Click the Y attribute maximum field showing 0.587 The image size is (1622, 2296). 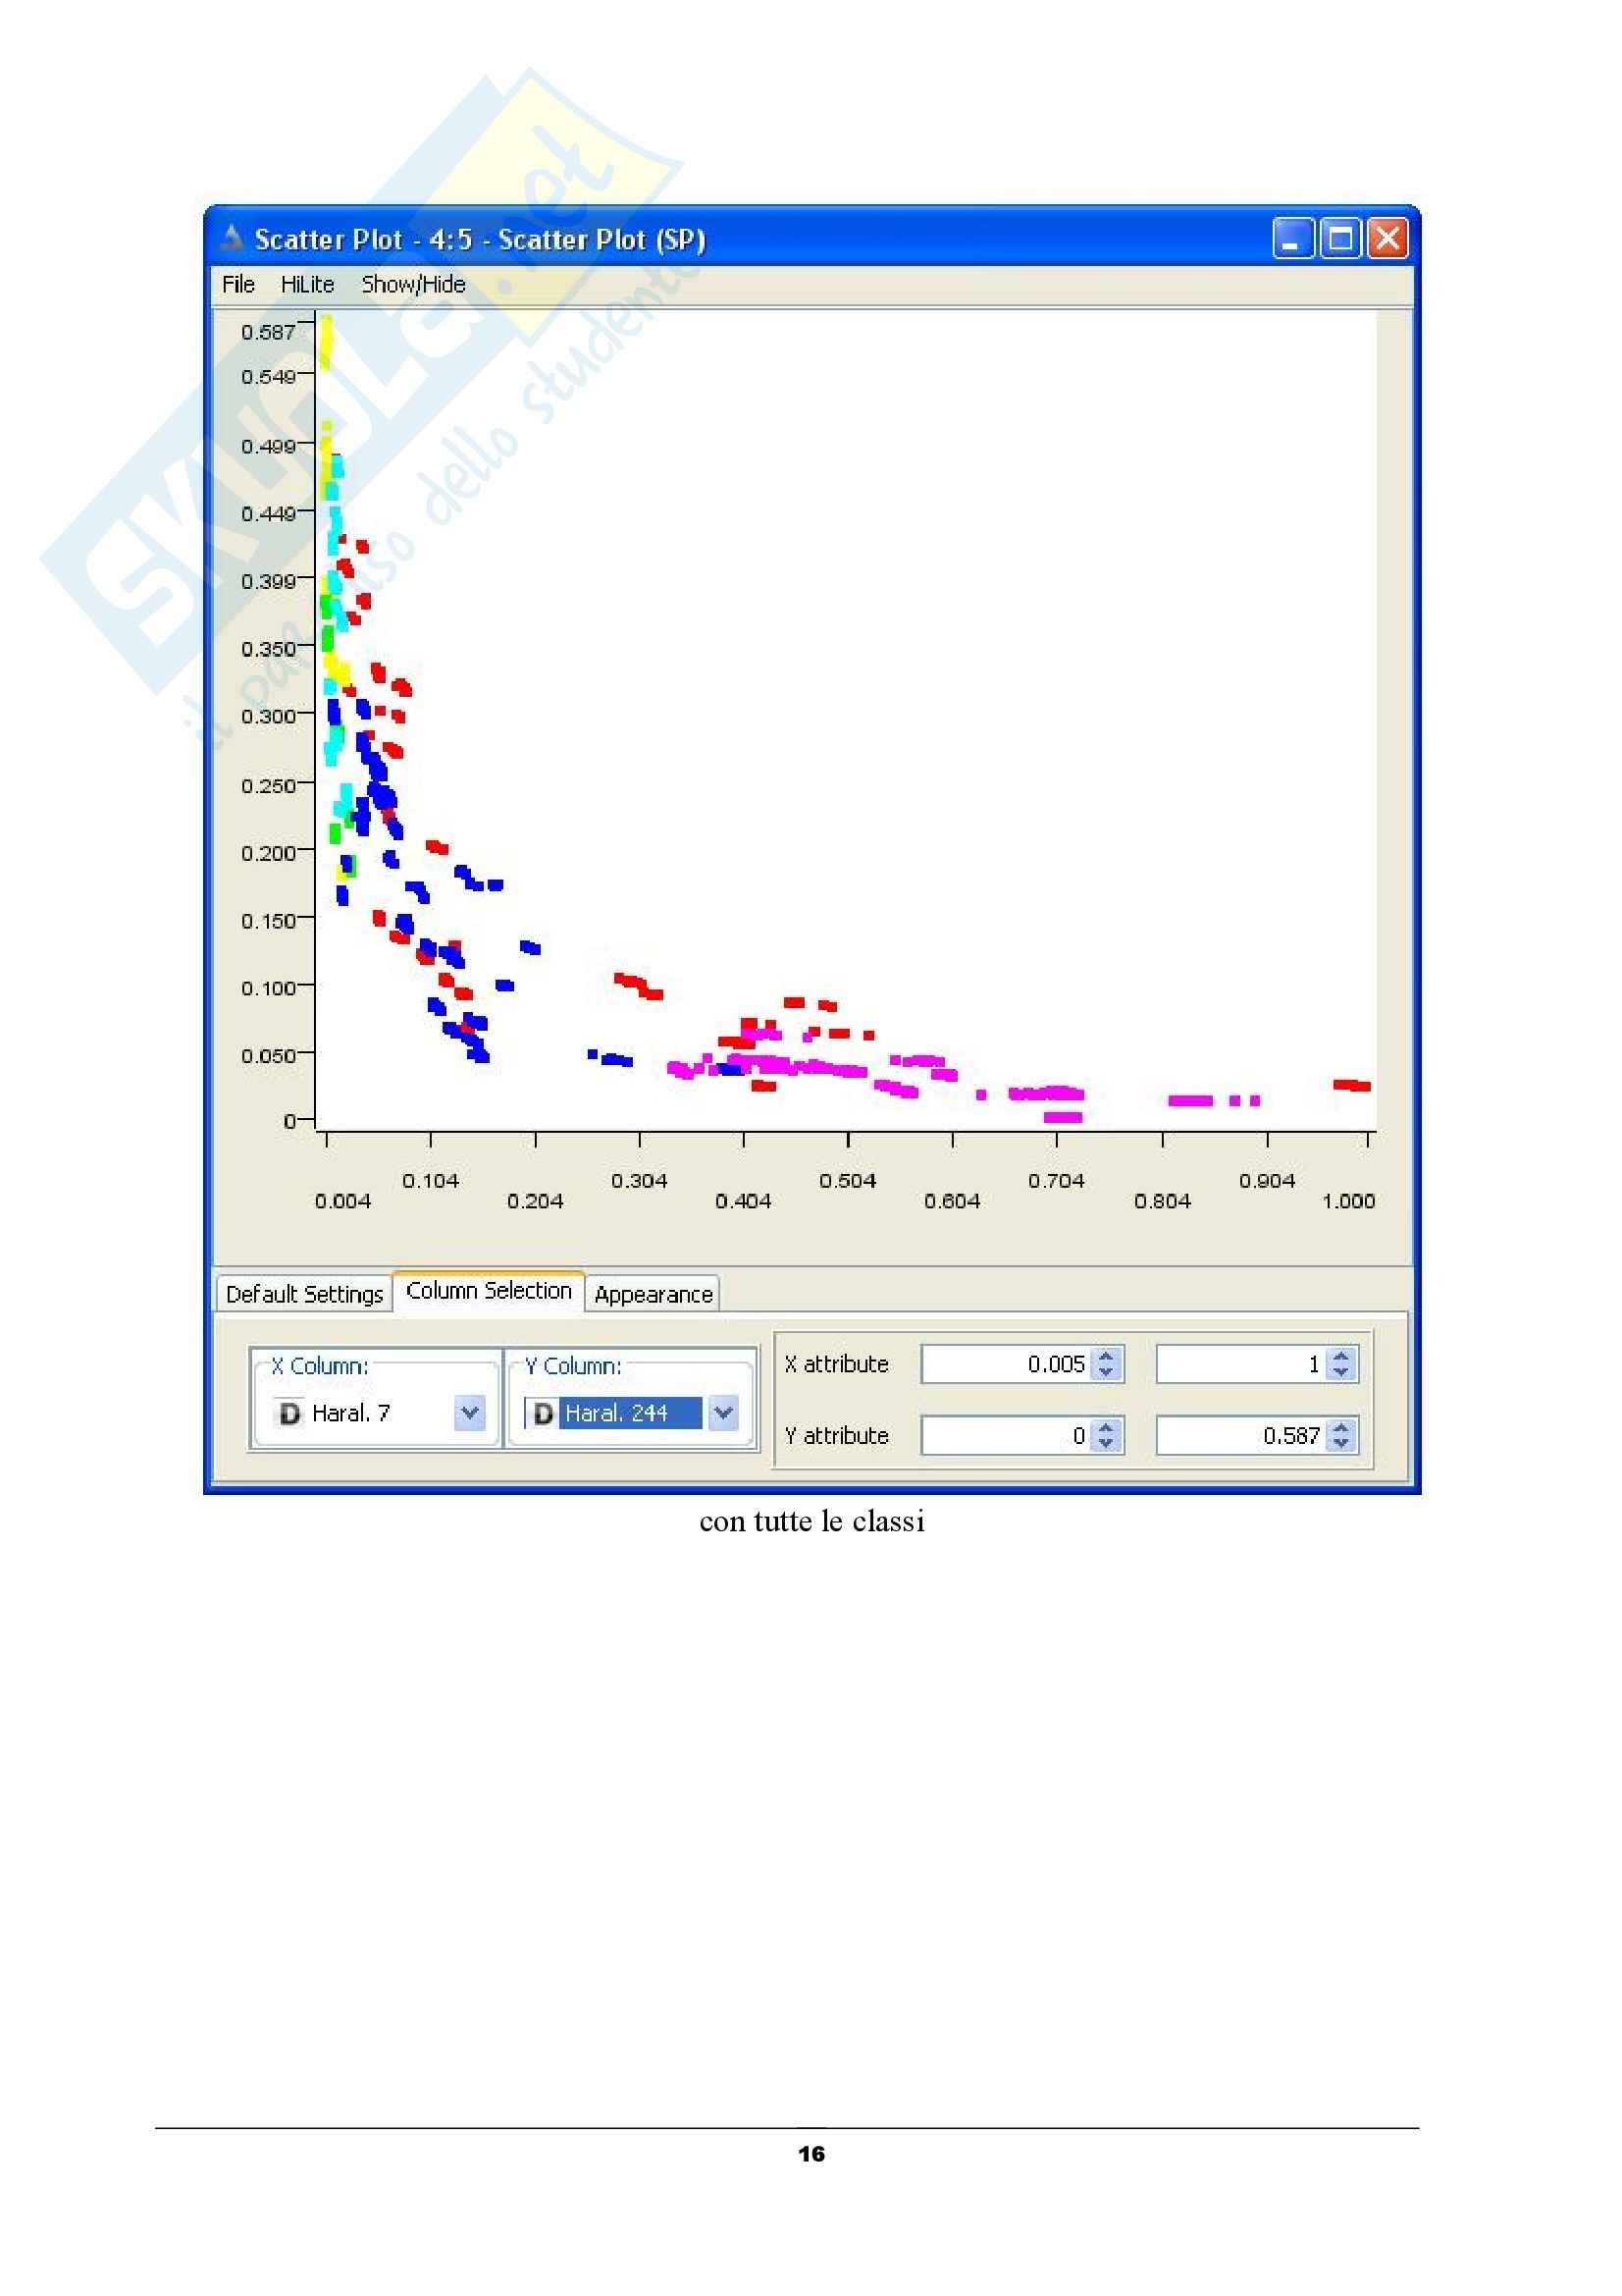click(1241, 1436)
